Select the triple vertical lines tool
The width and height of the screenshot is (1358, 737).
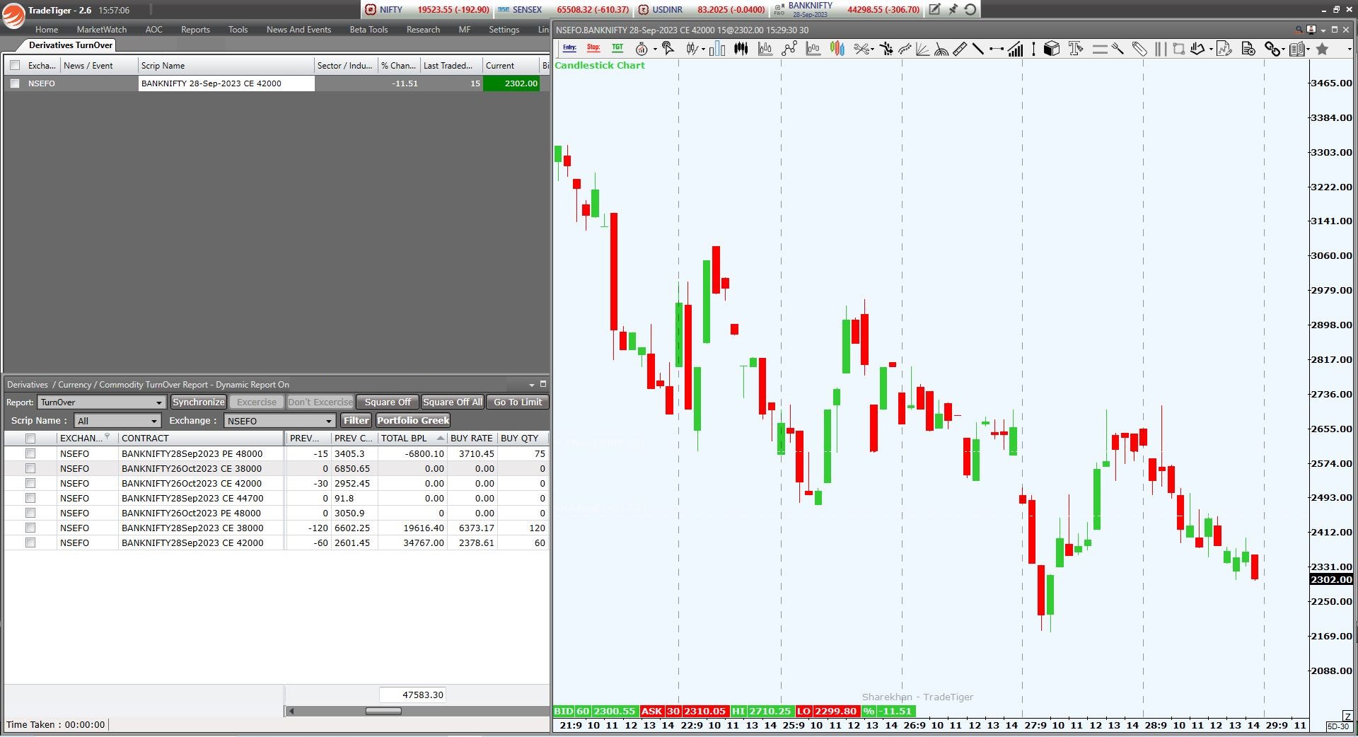(1161, 49)
